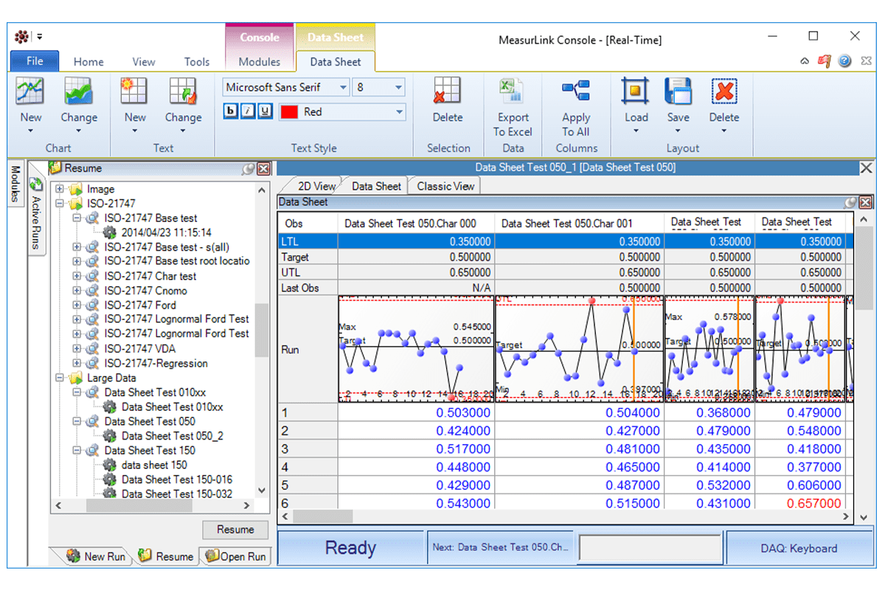Select the ISO-21747 Ford tree item
Screen dimensions: 885x590
pyautogui.click(x=139, y=305)
